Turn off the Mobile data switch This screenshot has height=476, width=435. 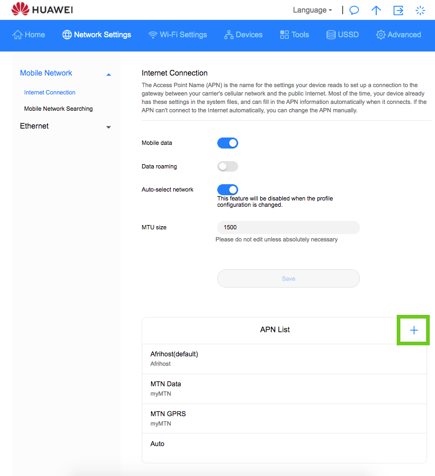[x=228, y=143]
